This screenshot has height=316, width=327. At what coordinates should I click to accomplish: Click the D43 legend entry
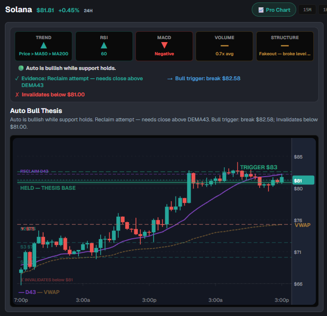27,292
